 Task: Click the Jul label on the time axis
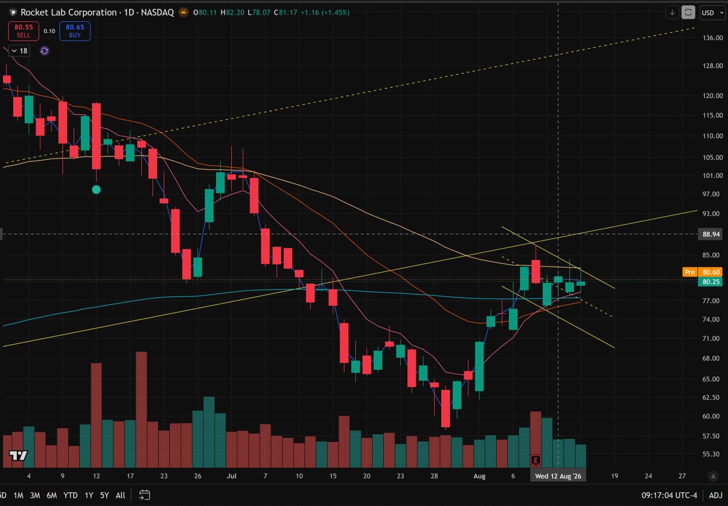[232, 477]
